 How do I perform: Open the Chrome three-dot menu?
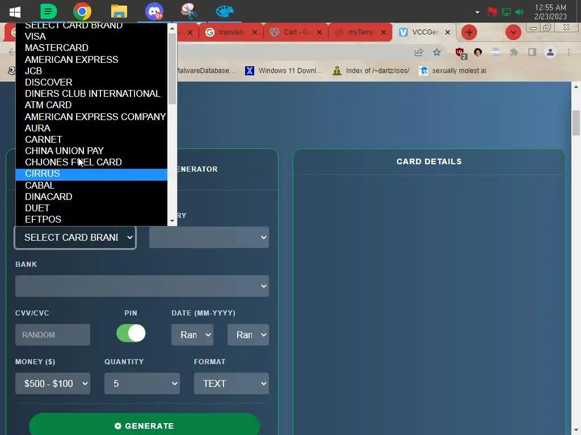(569, 53)
